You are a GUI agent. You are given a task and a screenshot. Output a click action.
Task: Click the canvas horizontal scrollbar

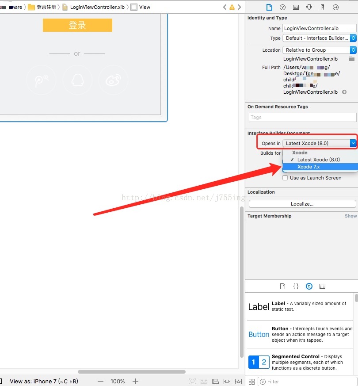click(132, 372)
